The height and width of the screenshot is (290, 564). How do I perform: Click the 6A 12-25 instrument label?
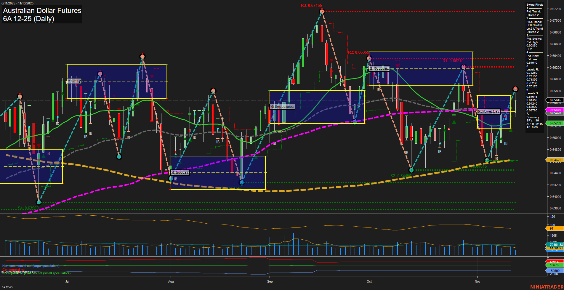(7, 286)
